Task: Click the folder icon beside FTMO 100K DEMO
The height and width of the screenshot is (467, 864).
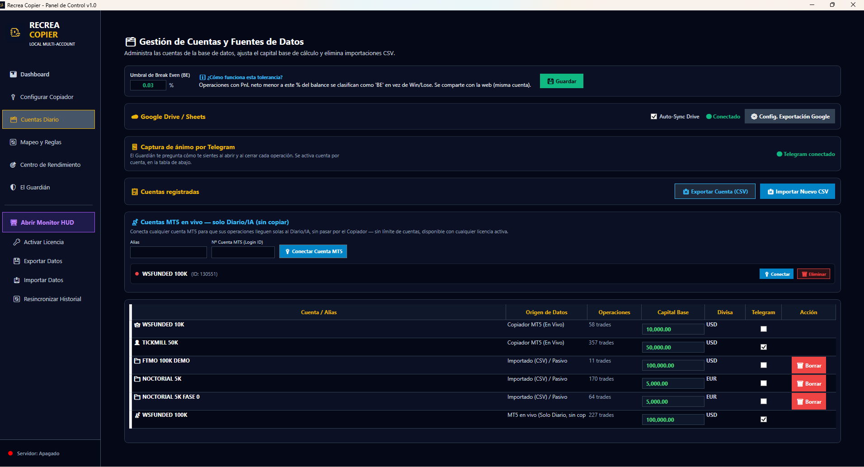Action: click(x=137, y=361)
